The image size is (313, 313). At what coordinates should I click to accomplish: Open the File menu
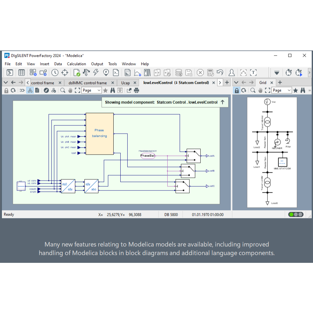tap(8, 64)
